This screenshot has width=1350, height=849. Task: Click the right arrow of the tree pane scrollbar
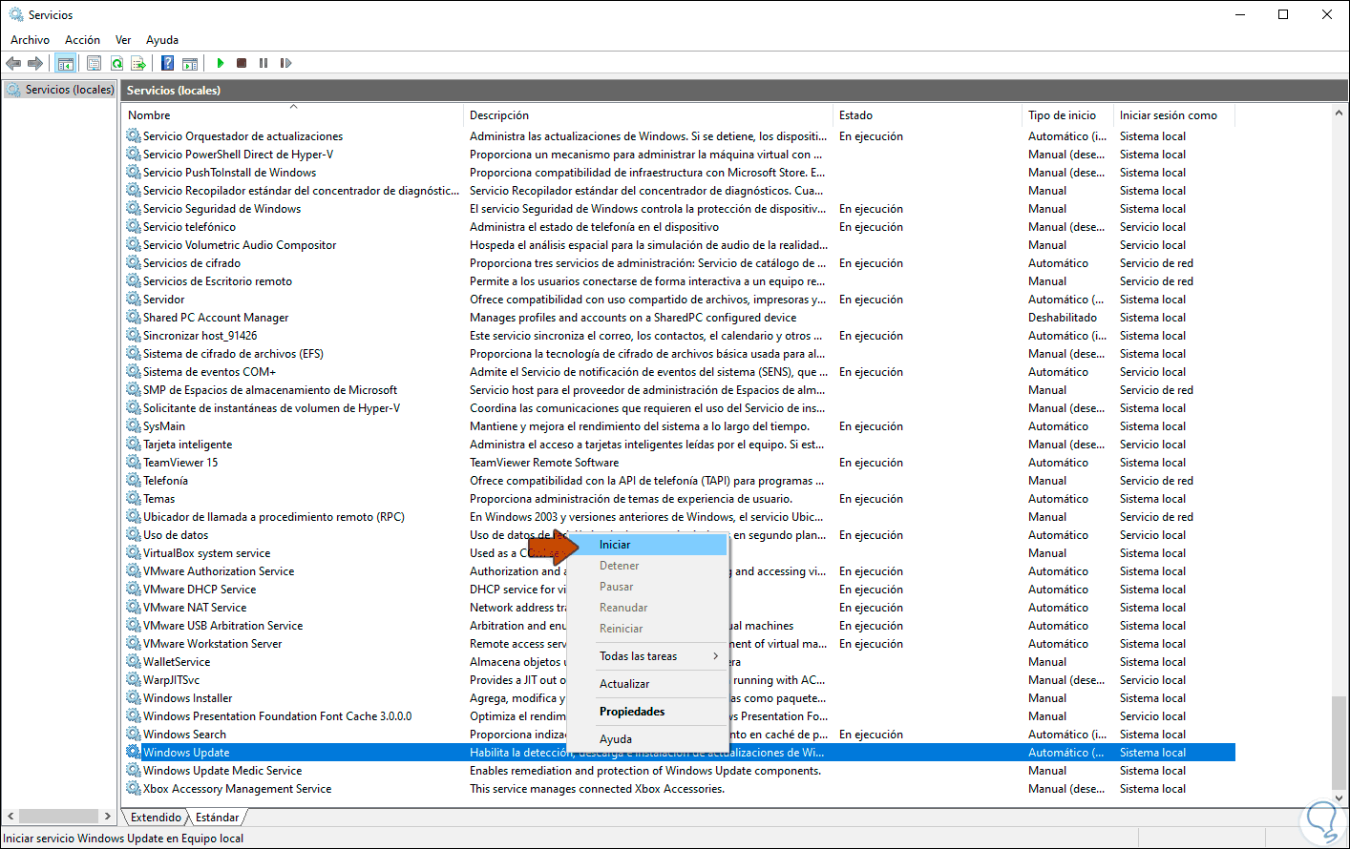(108, 817)
